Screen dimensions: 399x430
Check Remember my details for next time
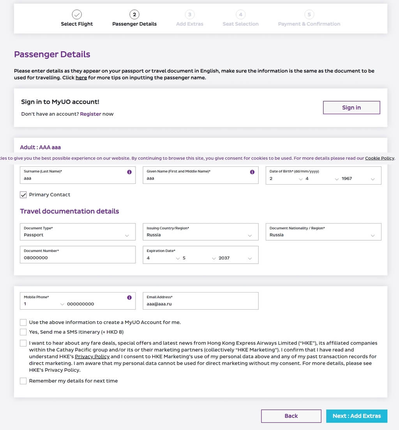23,381
